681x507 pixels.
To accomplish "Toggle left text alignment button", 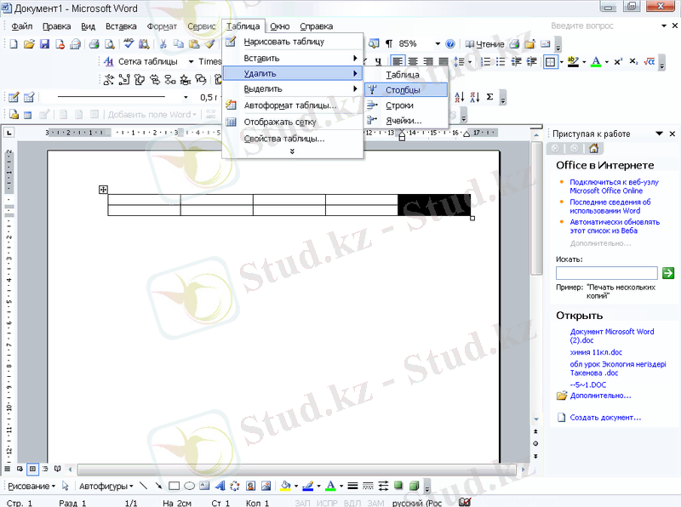I will click(x=398, y=61).
